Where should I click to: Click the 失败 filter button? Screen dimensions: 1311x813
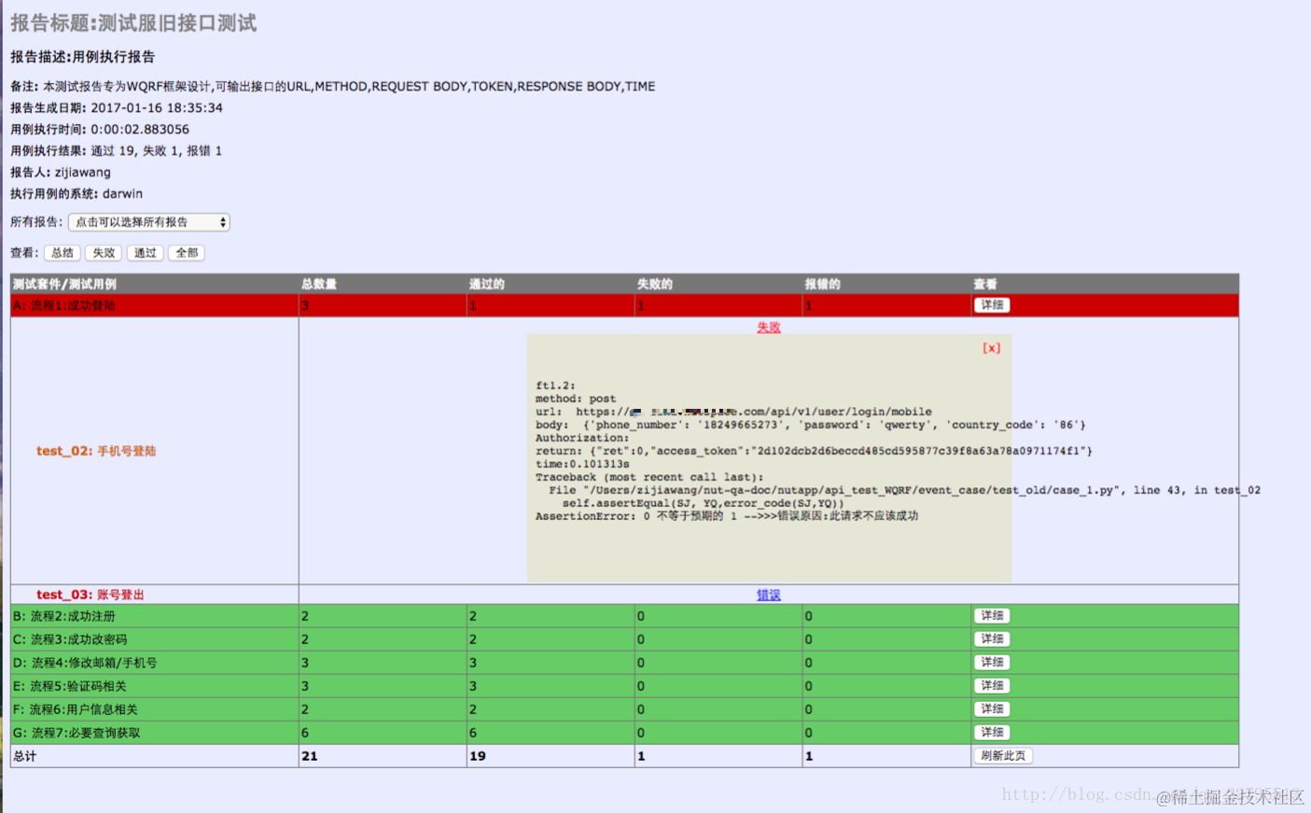104,253
